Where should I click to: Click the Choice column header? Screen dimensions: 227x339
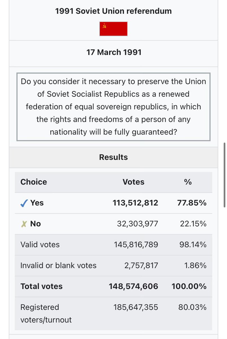[x=34, y=182]
